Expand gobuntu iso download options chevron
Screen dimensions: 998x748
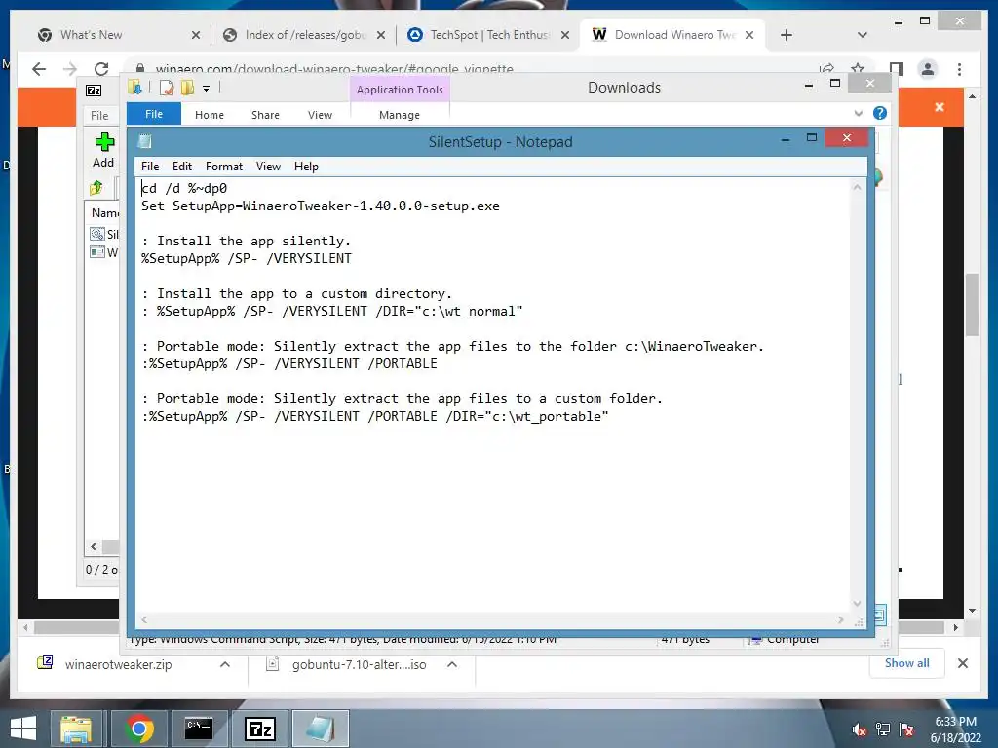click(x=452, y=664)
